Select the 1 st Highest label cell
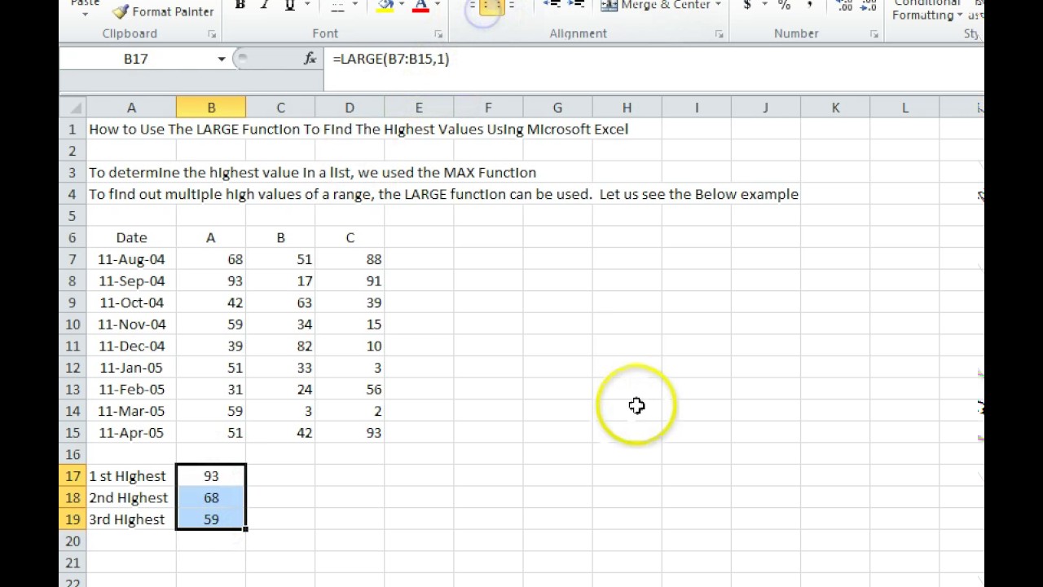This screenshot has width=1043, height=587. [131, 476]
